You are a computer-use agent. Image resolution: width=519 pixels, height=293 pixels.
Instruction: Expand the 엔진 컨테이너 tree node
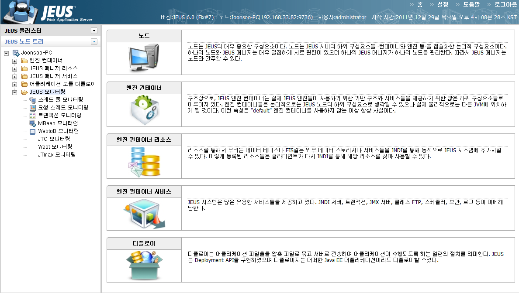(15, 60)
